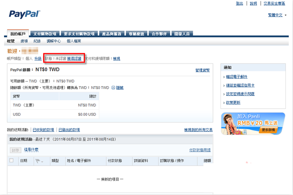The image size is (293, 195).
Task: Click the 獲得認證 verification link
Action: pos(74,59)
